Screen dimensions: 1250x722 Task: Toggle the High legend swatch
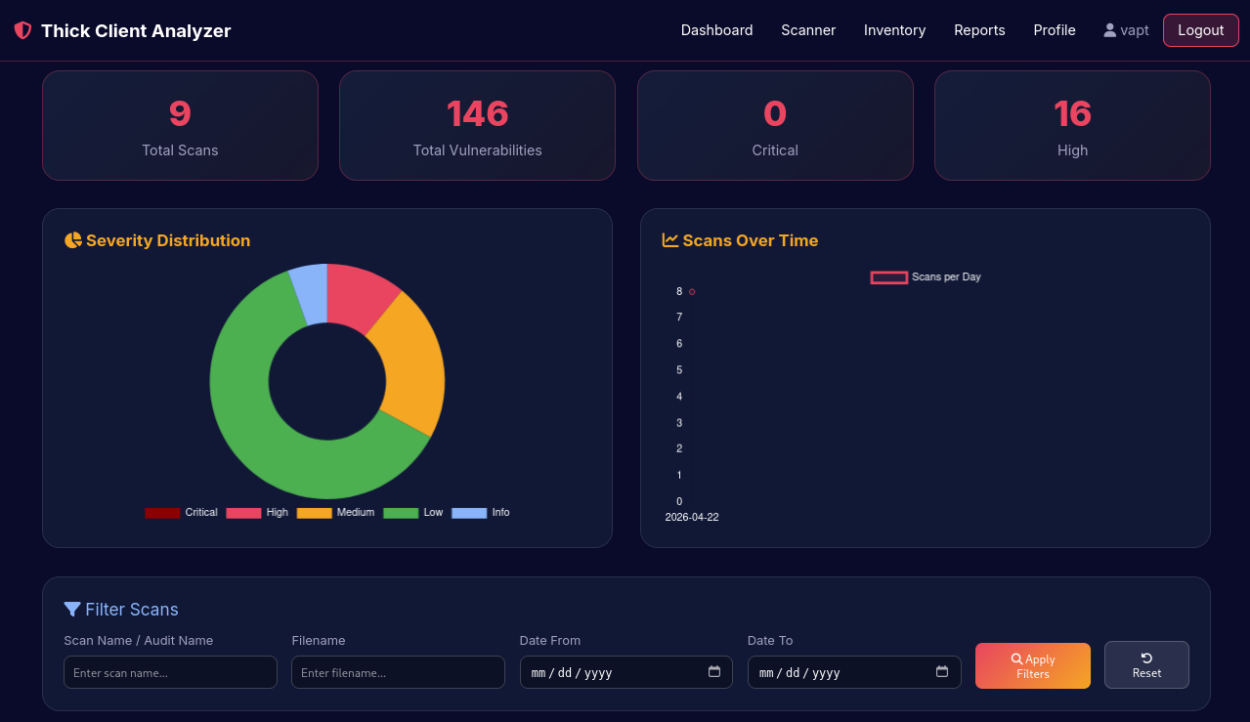click(x=243, y=513)
